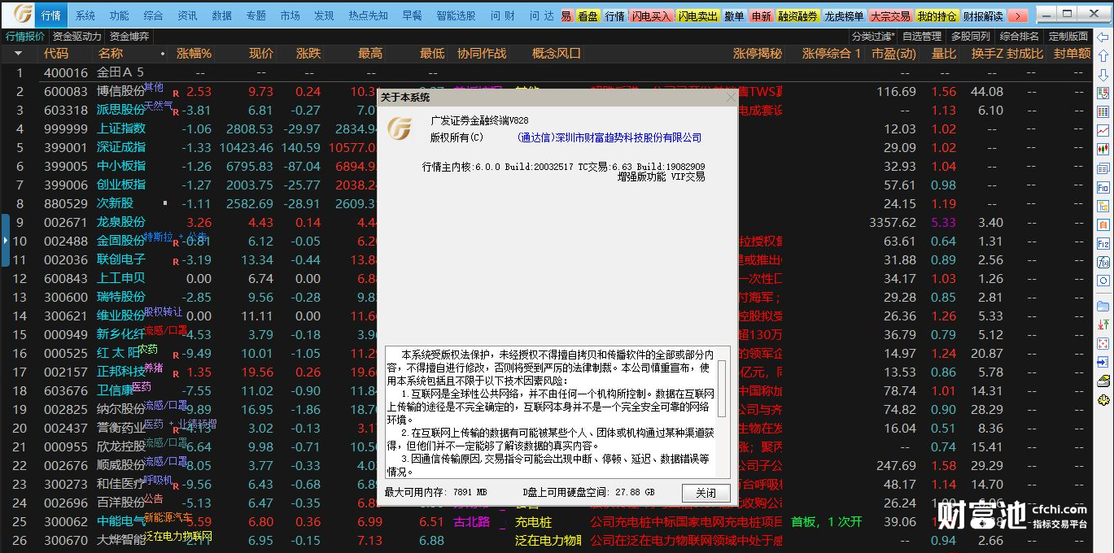Click the 撤单 button
Viewport: 1114px width, 553px height.
pos(734,16)
